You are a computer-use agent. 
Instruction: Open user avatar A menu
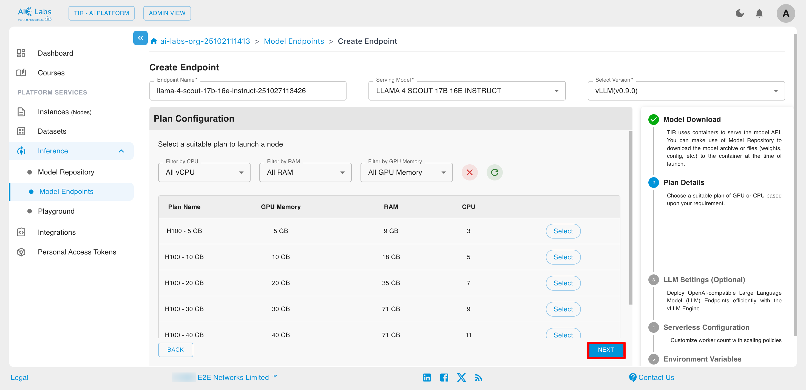click(786, 13)
